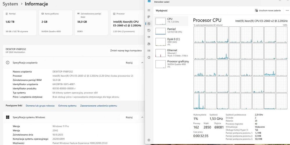Open the Task Manager hamburger navigation menu
Screen dimensions: 290x145
[149, 10]
